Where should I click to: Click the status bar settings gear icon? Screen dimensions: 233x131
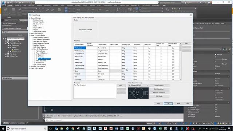[204, 123]
